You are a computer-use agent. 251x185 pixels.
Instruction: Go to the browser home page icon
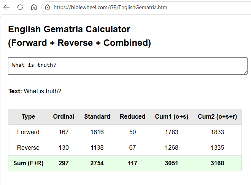(34, 7)
